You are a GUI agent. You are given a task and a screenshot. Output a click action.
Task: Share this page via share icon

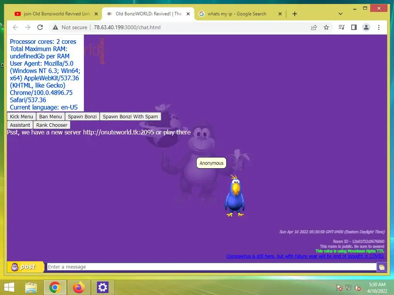tap(314, 27)
